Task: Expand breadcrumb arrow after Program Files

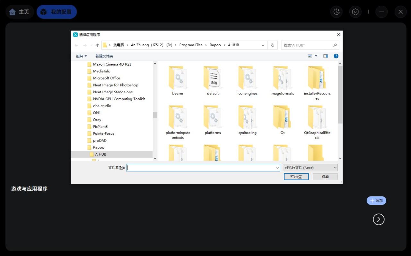Action: [x=206, y=45]
